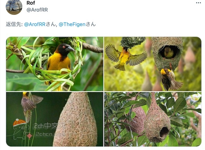Click the dark entrance hole of hanging nest
The width and height of the screenshot is (205, 150).
coord(164,132)
